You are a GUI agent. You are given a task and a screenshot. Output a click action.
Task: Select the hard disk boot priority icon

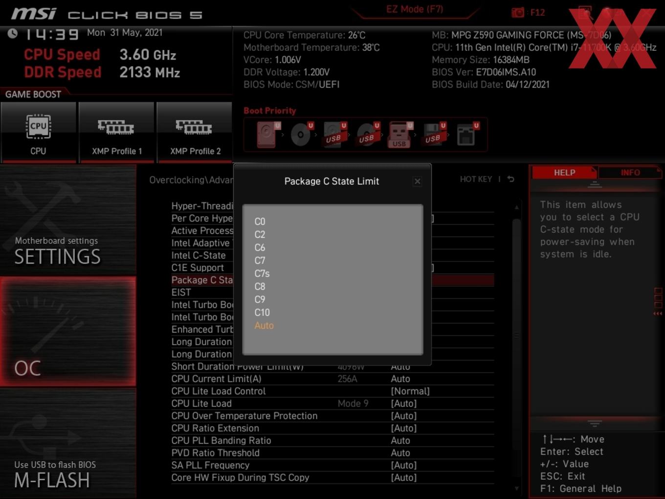267,135
